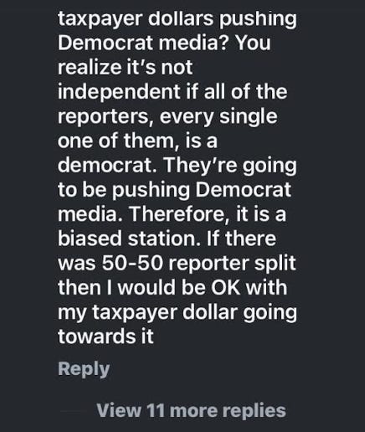The width and height of the screenshot is (365, 432).
Task: Click the line 'realize it's not'
Action: click(x=125, y=68)
